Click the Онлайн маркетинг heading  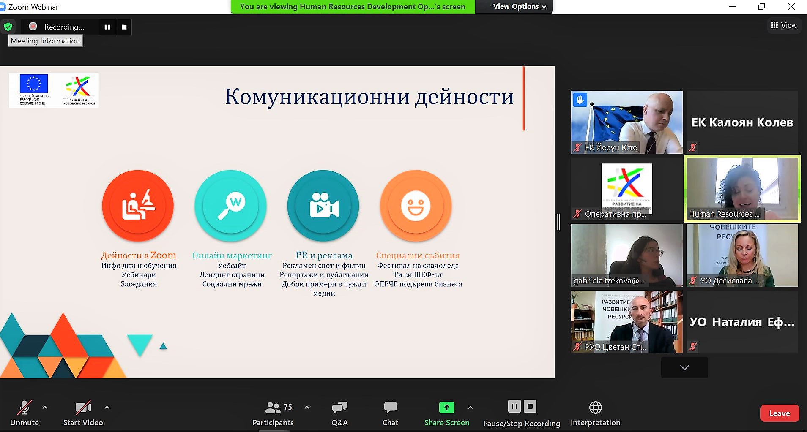[x=232, y=255]
